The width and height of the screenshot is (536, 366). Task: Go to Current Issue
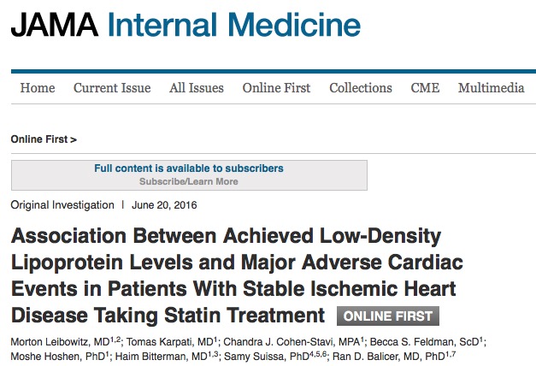(112, 88)
